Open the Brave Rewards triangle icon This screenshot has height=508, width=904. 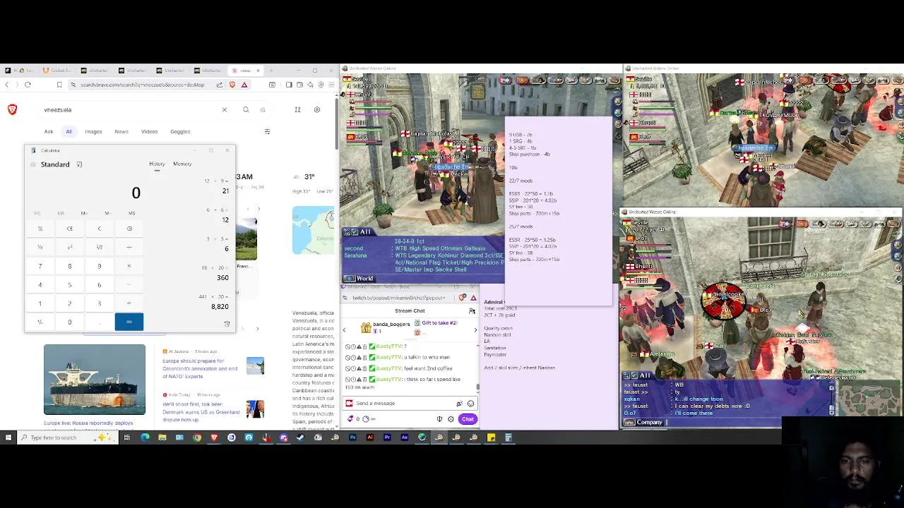coord(244,85)
